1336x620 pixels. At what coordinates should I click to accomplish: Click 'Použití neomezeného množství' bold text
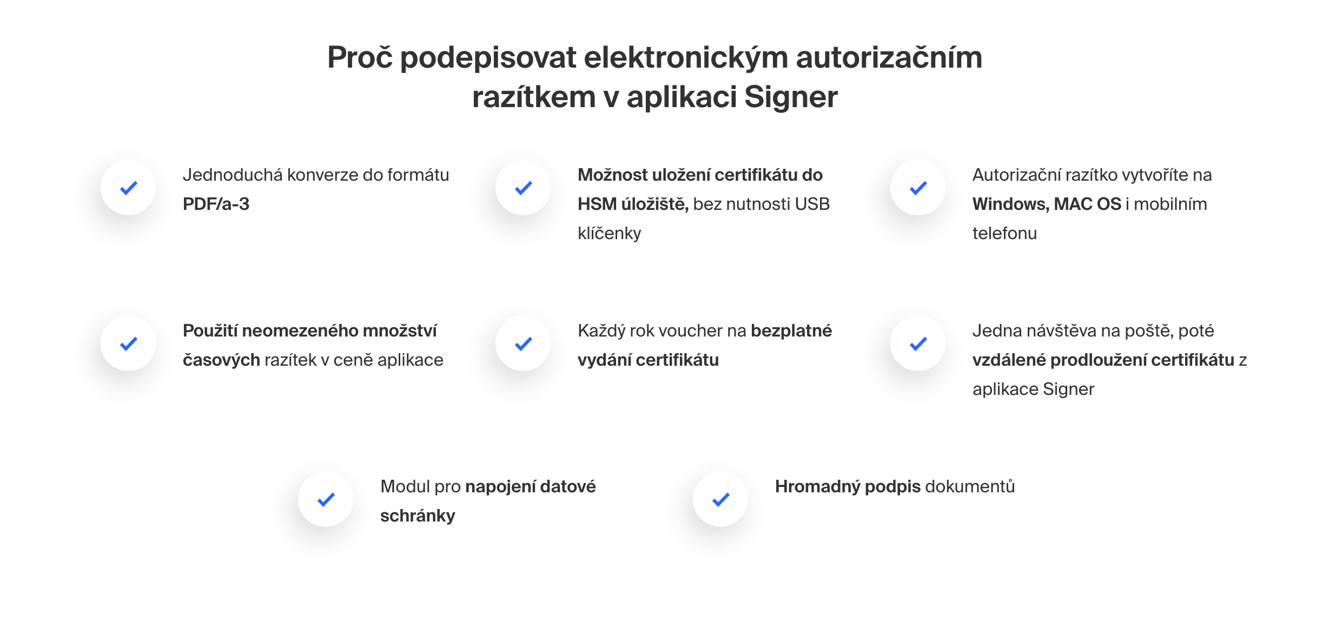click(309, 331)
